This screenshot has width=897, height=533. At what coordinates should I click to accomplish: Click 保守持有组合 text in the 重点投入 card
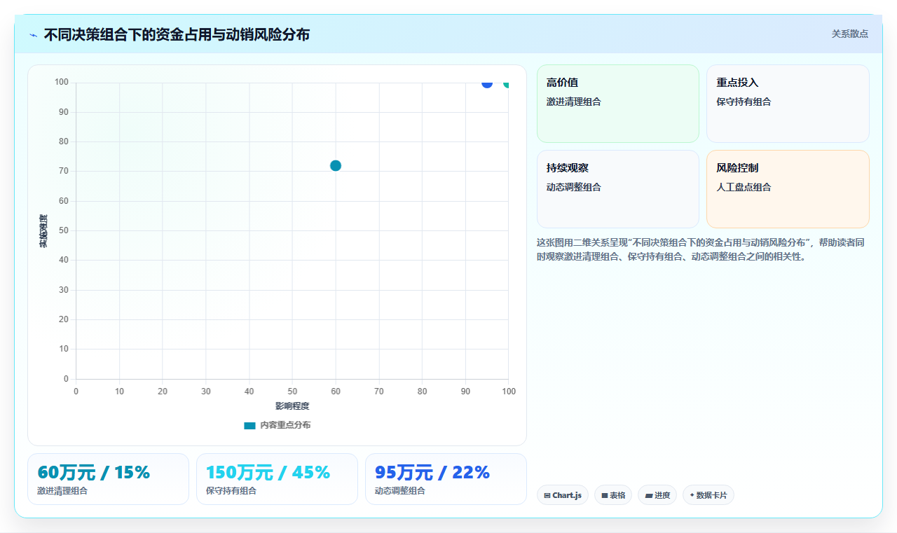pos(744,102)
